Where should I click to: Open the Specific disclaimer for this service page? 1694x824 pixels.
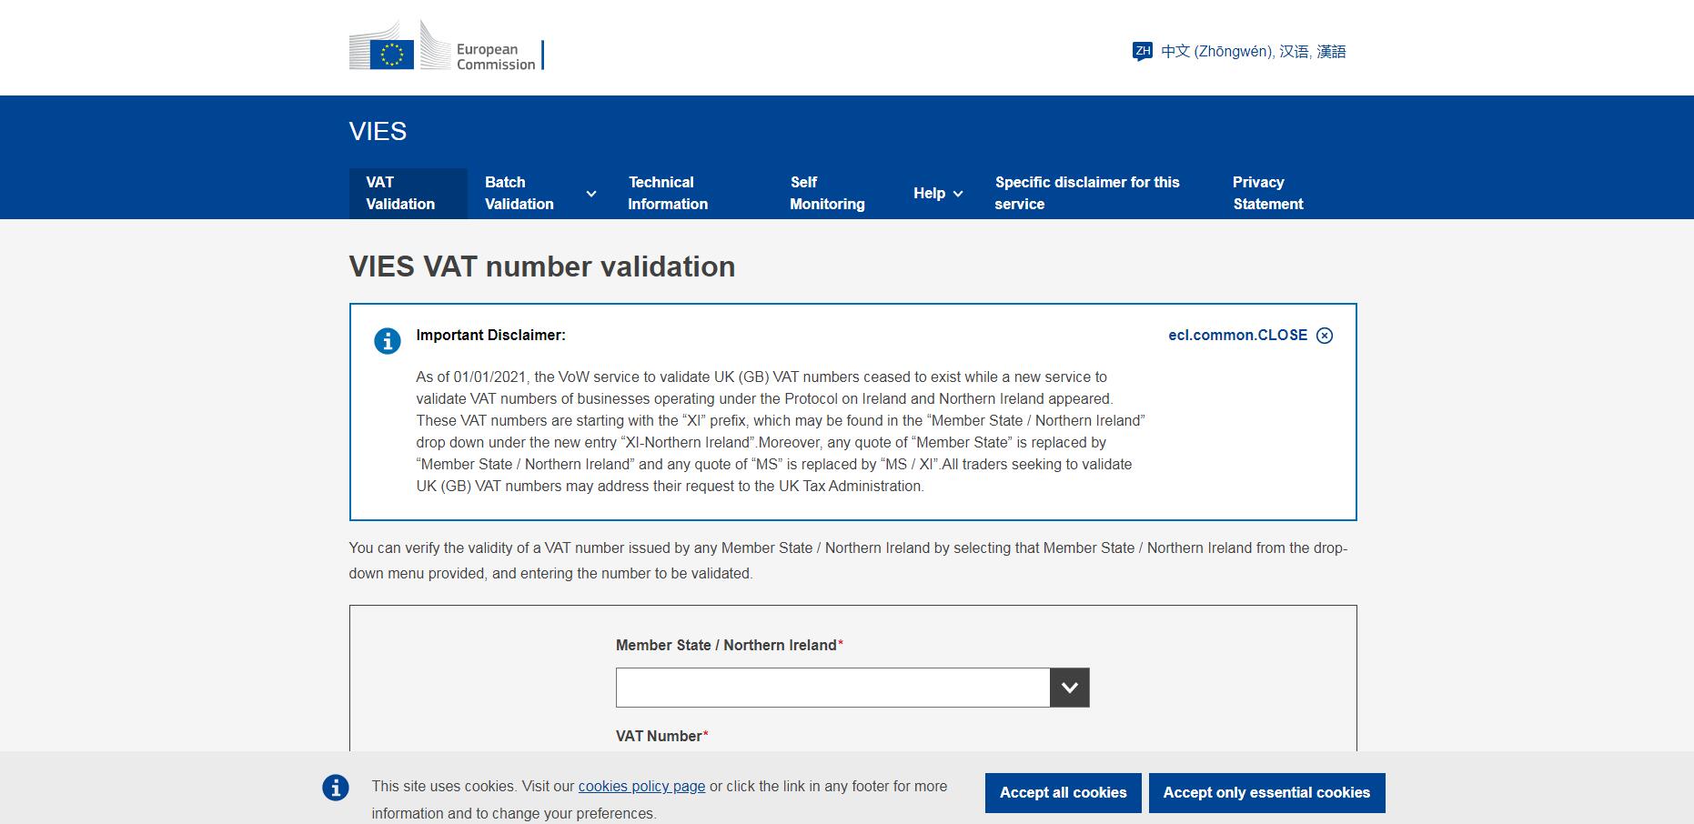[x=1087, y=193]
